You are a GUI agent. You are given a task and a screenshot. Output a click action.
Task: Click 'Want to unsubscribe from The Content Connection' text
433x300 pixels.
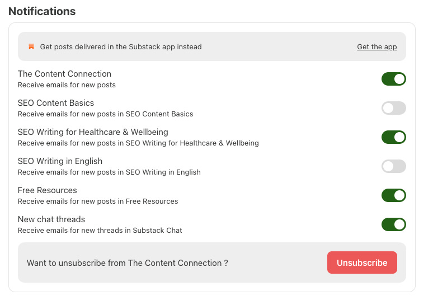(x=127, y=263)
